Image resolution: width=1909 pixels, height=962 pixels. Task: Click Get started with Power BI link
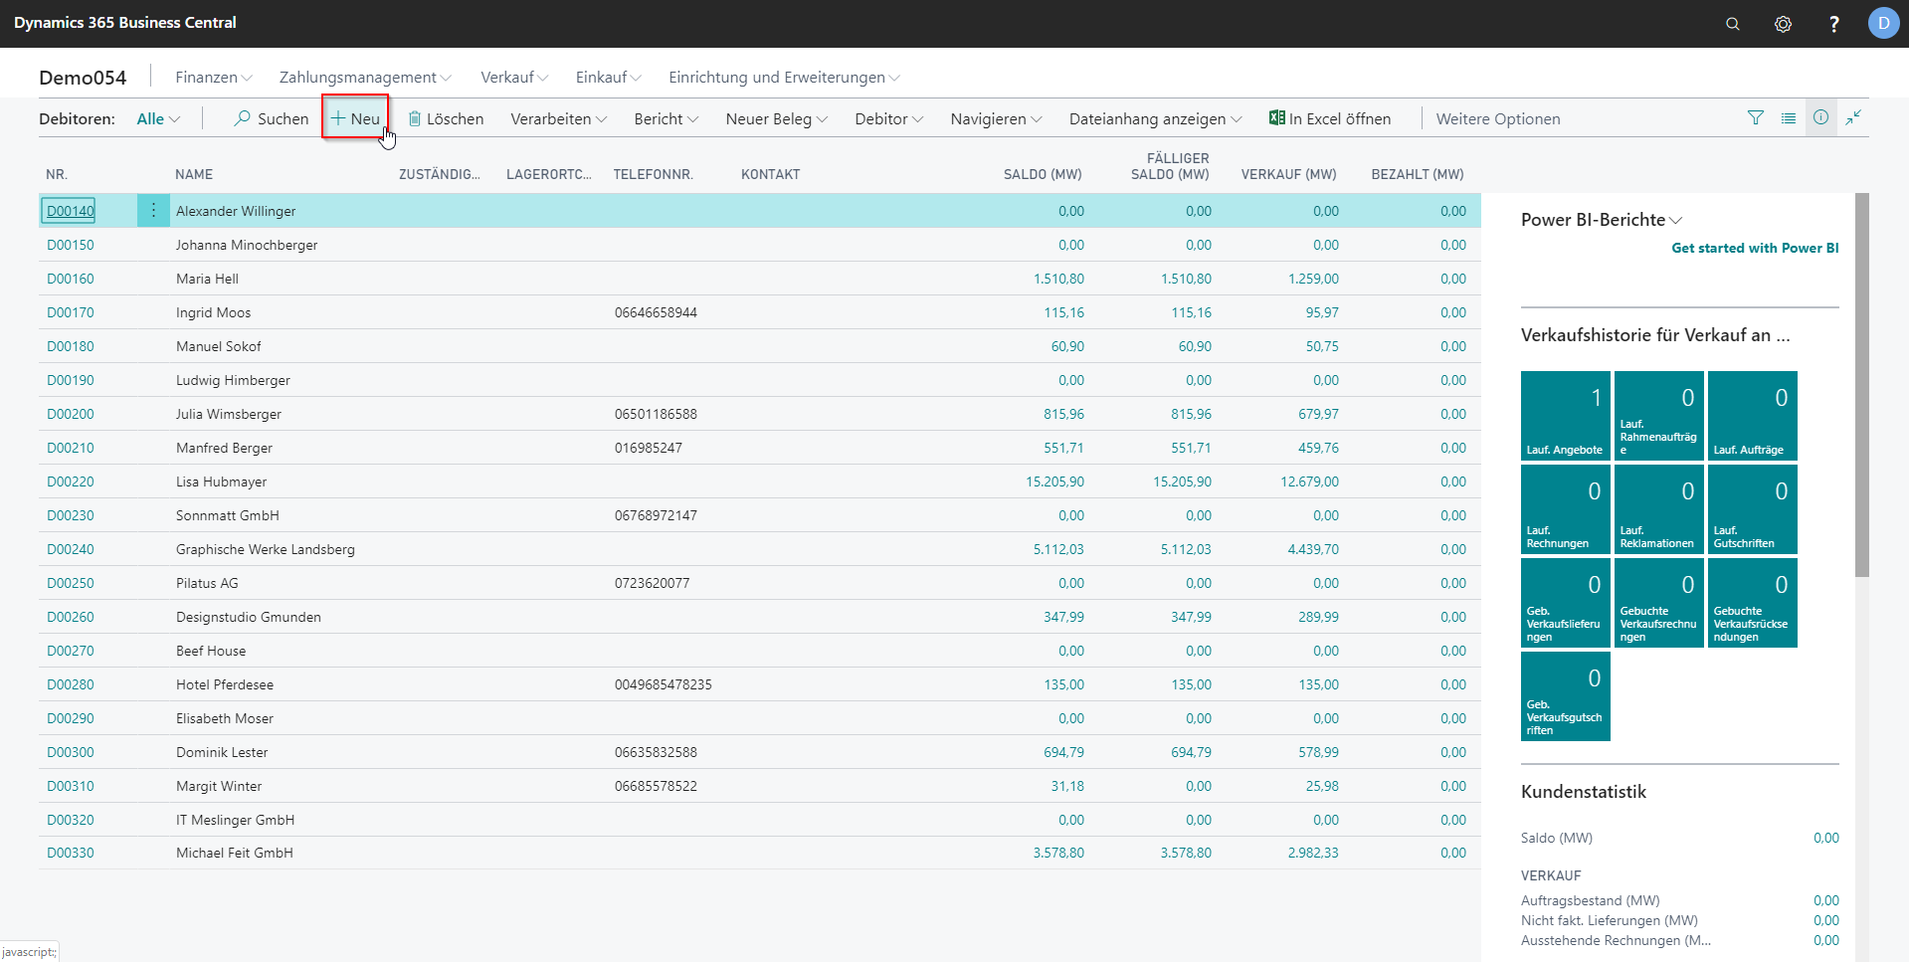1755,248
